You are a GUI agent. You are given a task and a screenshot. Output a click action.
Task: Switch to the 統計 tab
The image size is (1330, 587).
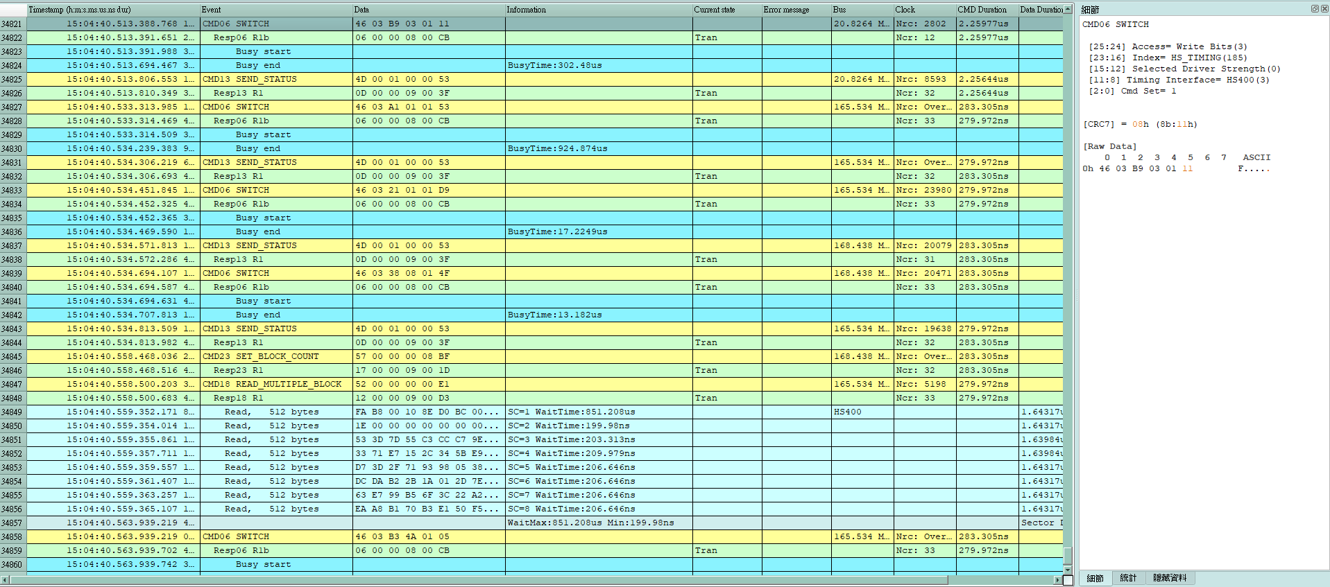(x=1129, y=578)
